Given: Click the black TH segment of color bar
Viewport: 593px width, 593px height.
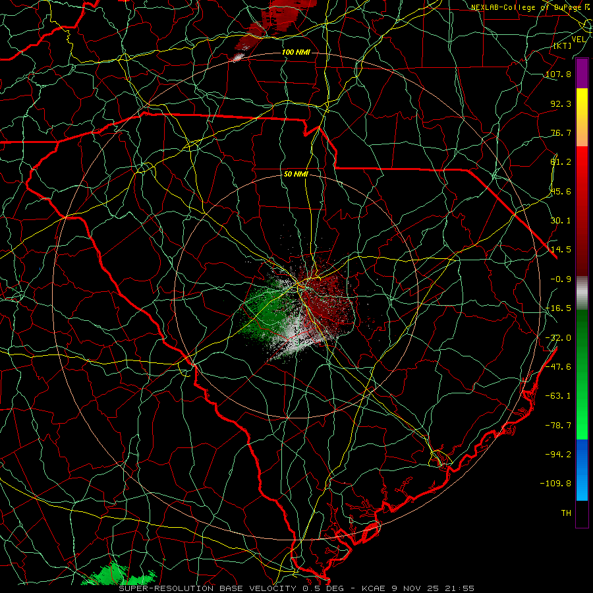Looking at the screenshot, I should pyautogui.click(x=582, y=514).
